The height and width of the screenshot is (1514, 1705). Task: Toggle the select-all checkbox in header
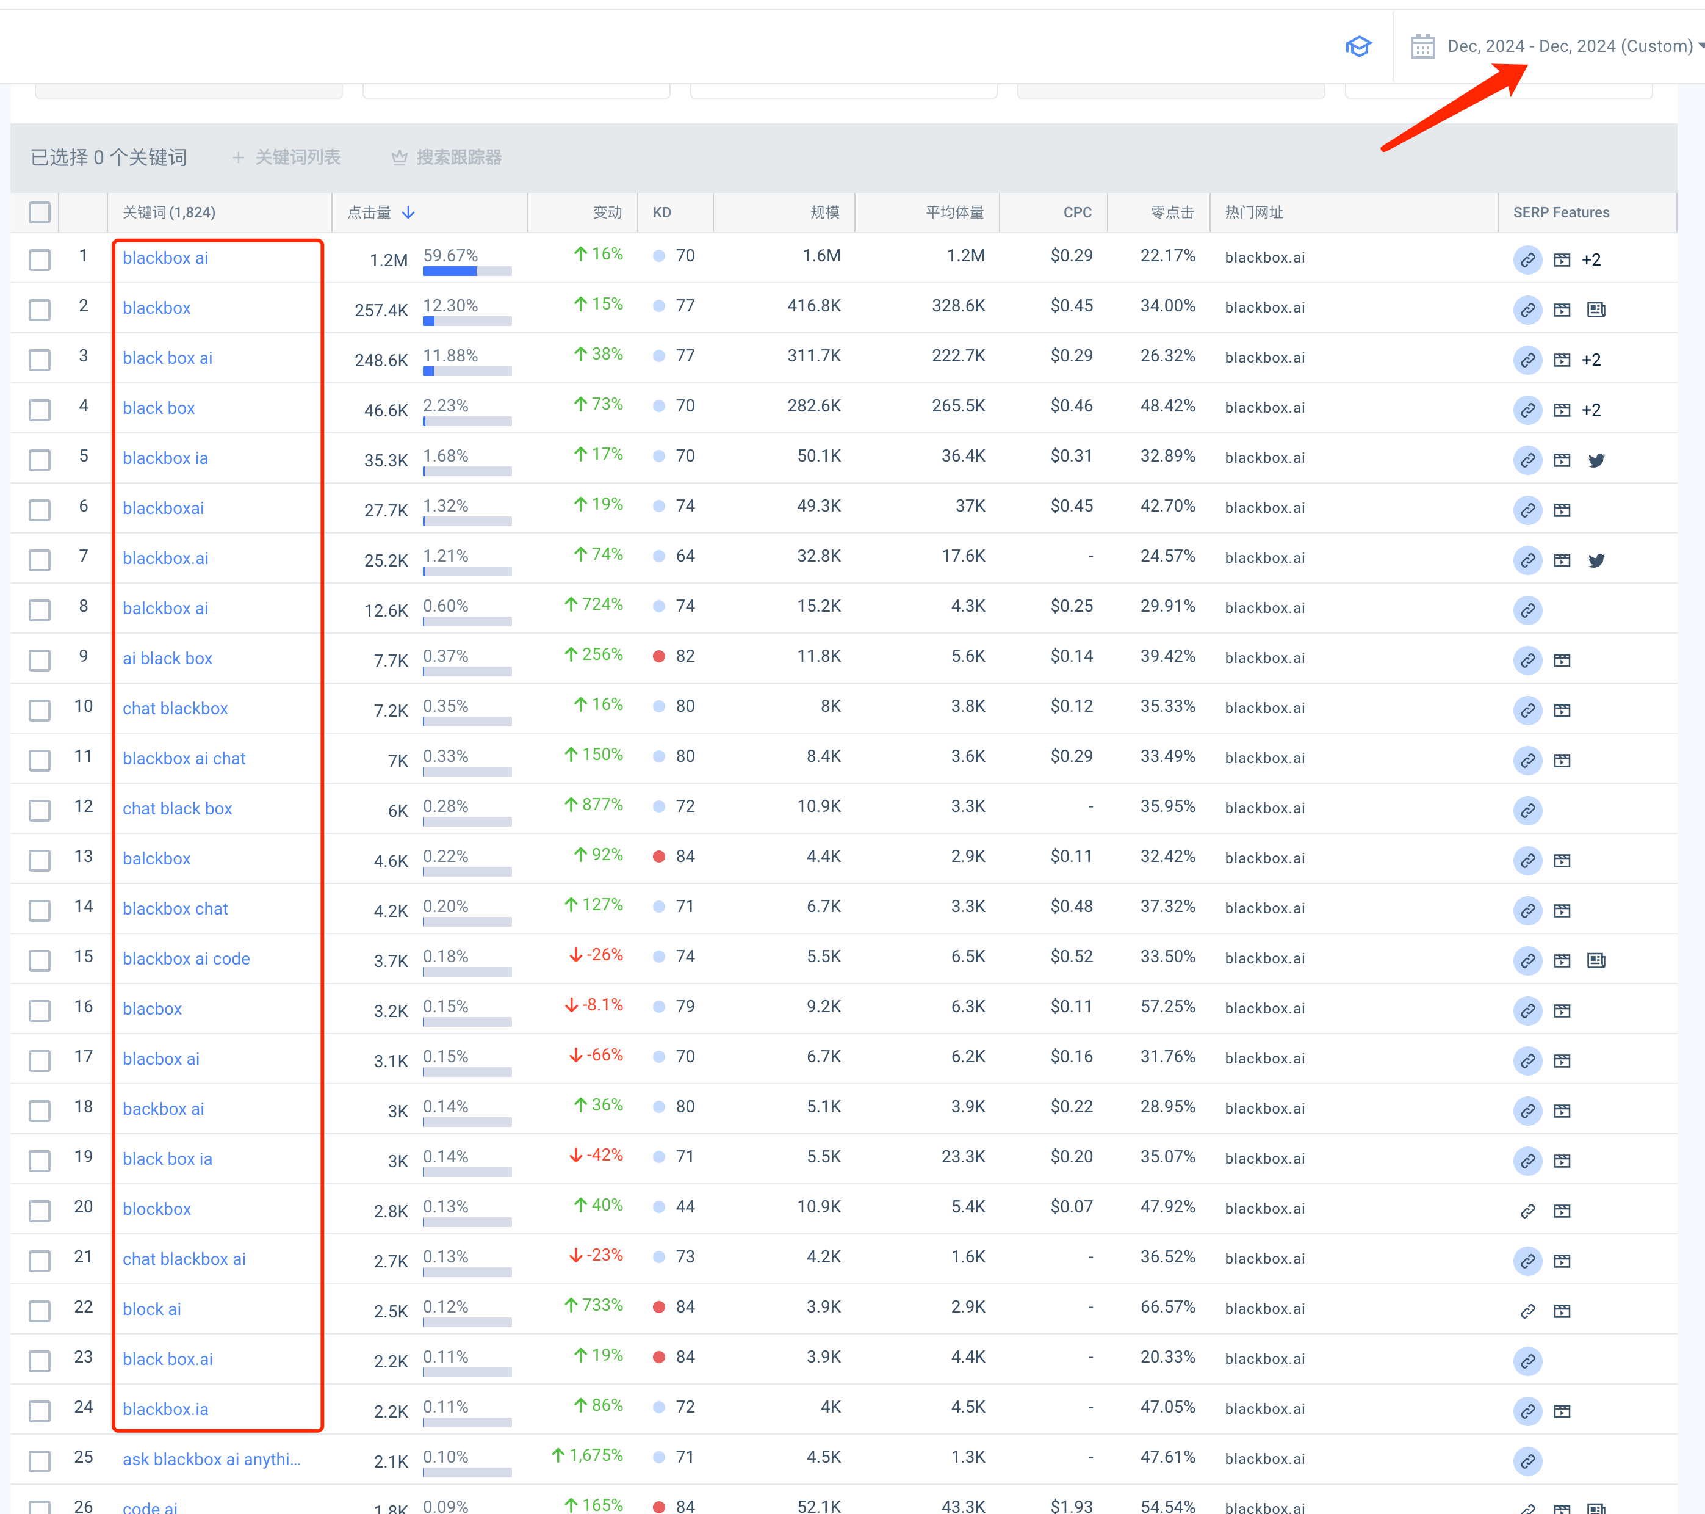(39, 213)
